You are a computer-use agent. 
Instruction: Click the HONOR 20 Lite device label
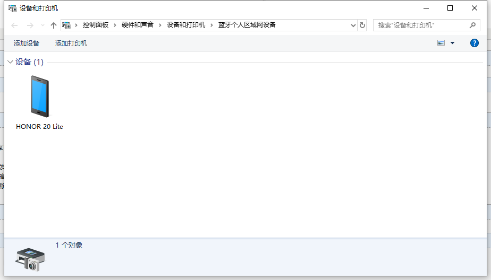tap(39, 127)
